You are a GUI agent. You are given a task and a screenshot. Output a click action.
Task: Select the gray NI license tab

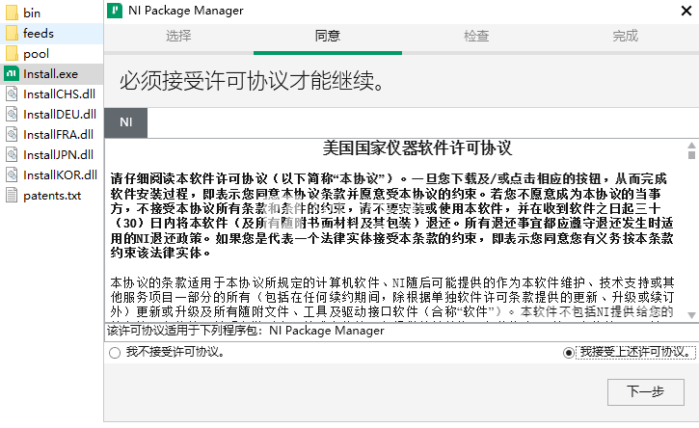click(126, 122)
